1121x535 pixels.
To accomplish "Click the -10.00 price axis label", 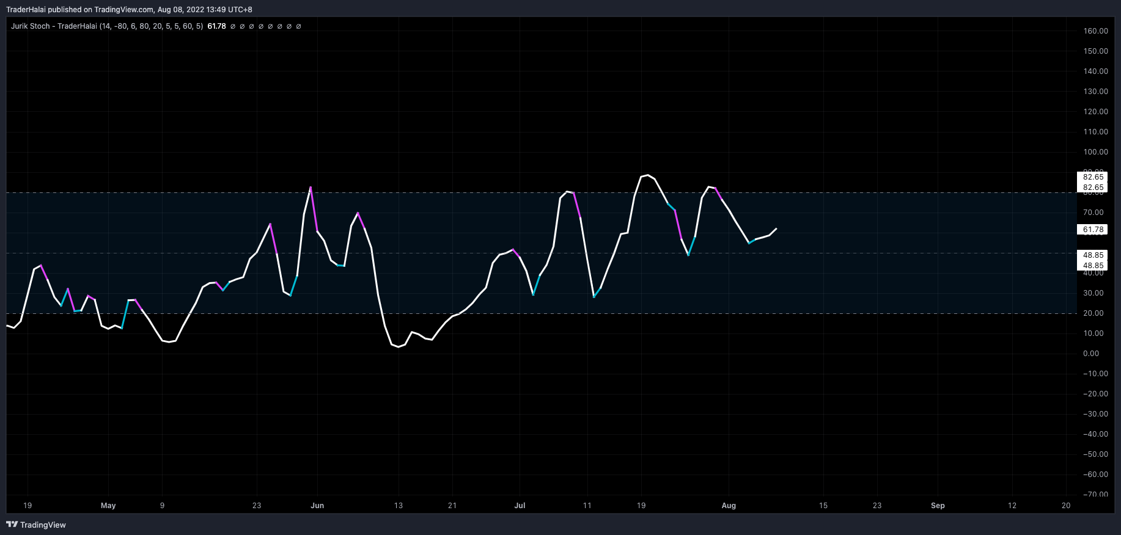I will [x=1094, y=374].
